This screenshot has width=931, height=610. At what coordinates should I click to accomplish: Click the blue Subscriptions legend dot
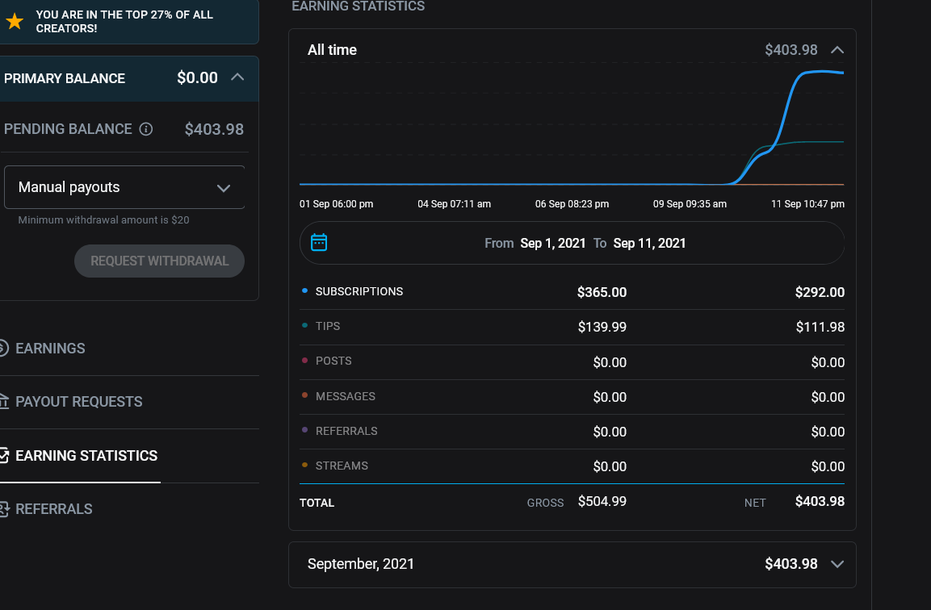pyautogui.click(x=304, y=290)
